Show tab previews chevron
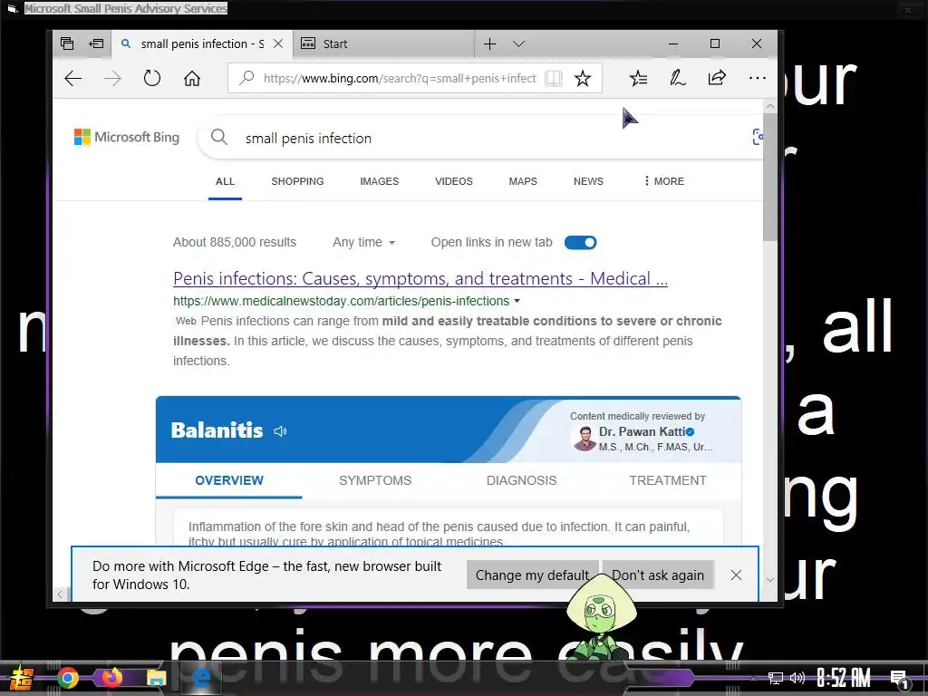This screenshot has width=928, height=696. click(x=519, y=43)
